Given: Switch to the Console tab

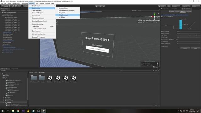Looking at the screenshot, I should click(15, 69).
